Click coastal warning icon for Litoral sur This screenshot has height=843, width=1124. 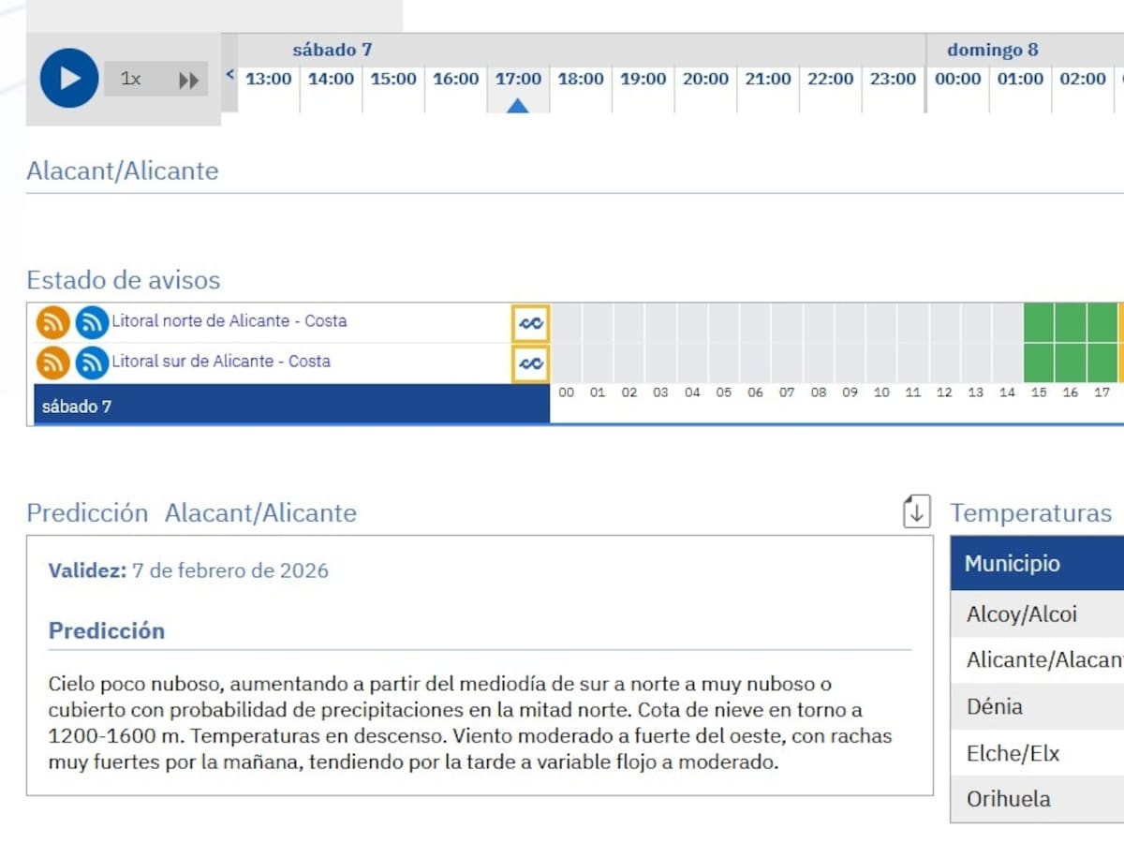click(x=530, y=363)
